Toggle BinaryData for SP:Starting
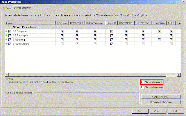The height and width of the screenshot is (116, 186). (x=159, y=40)
